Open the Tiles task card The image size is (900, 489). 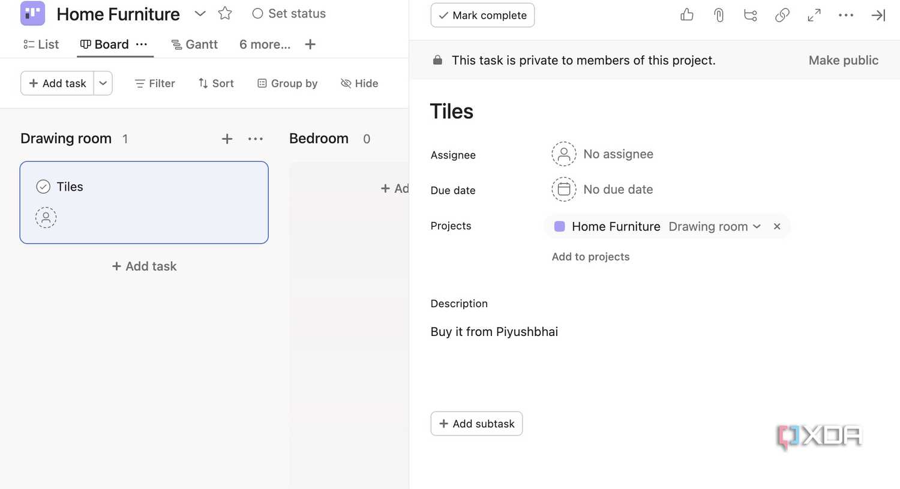point(144,202)
